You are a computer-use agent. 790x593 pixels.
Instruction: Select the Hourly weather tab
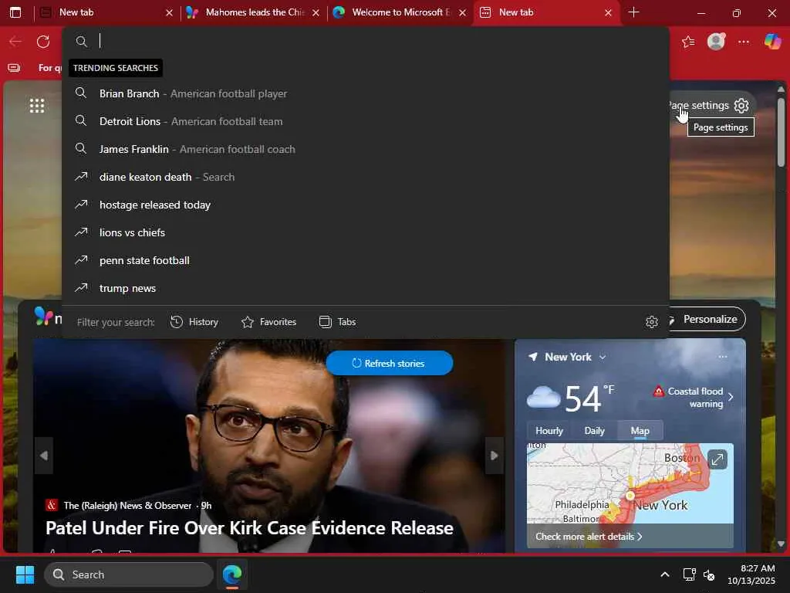pos(549,431)
